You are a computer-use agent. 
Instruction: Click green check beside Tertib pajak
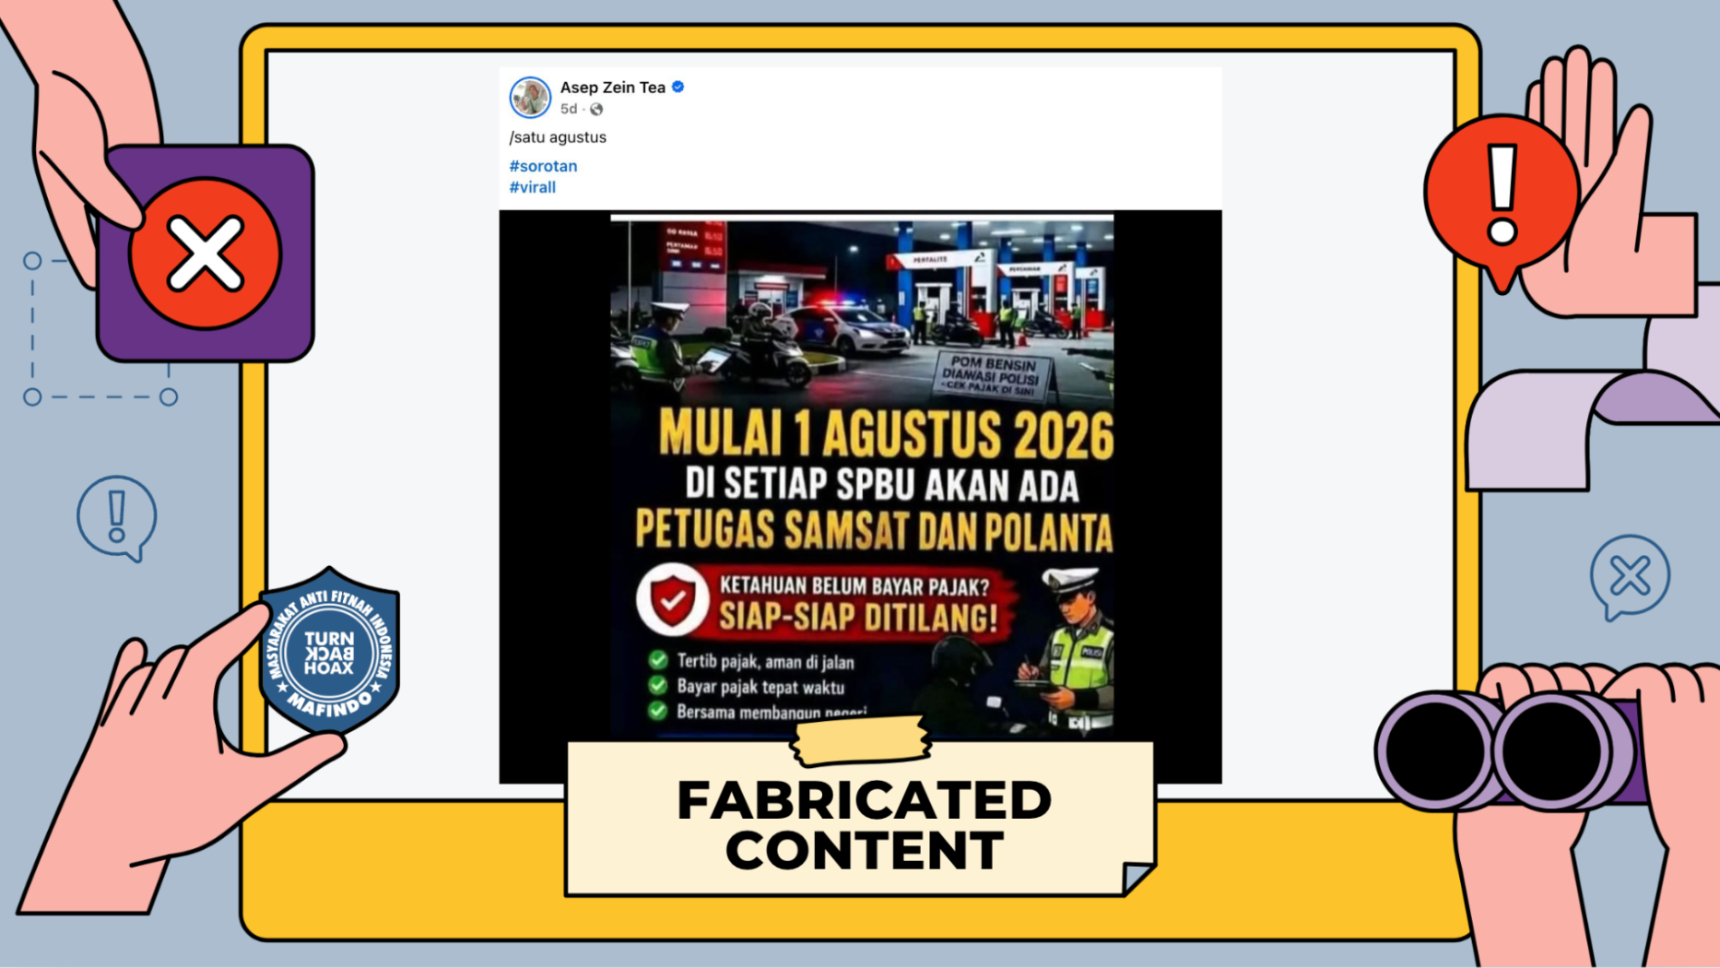pos(657,660)
